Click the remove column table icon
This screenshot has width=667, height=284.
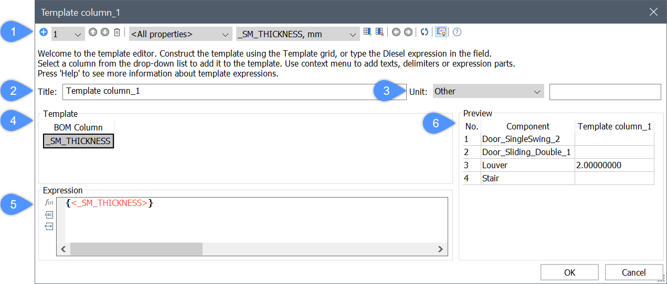tap(380, 32)
